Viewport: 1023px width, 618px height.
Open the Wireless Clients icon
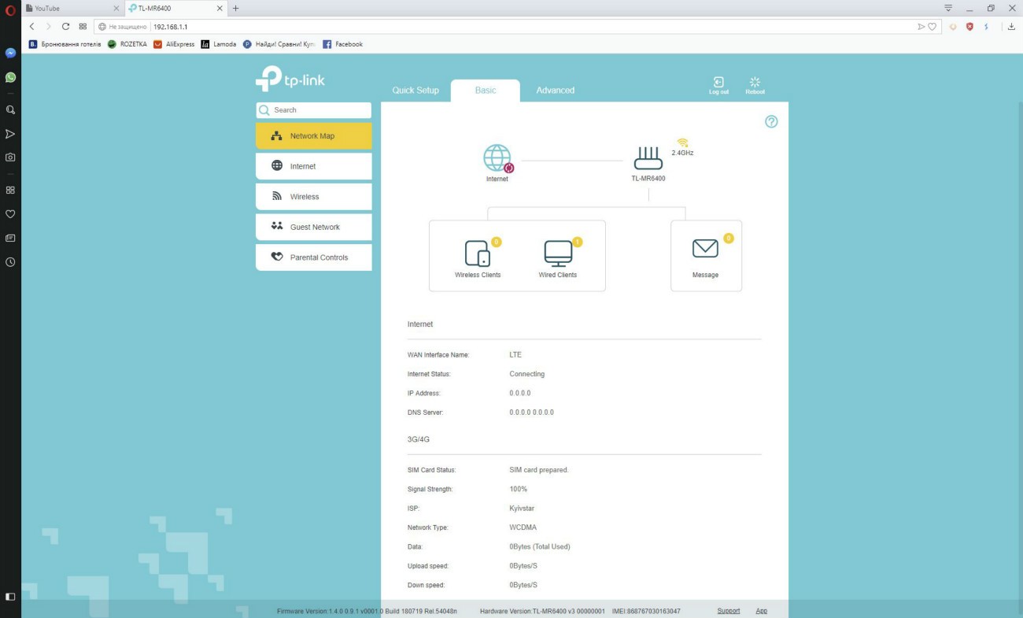click(478, 253)
